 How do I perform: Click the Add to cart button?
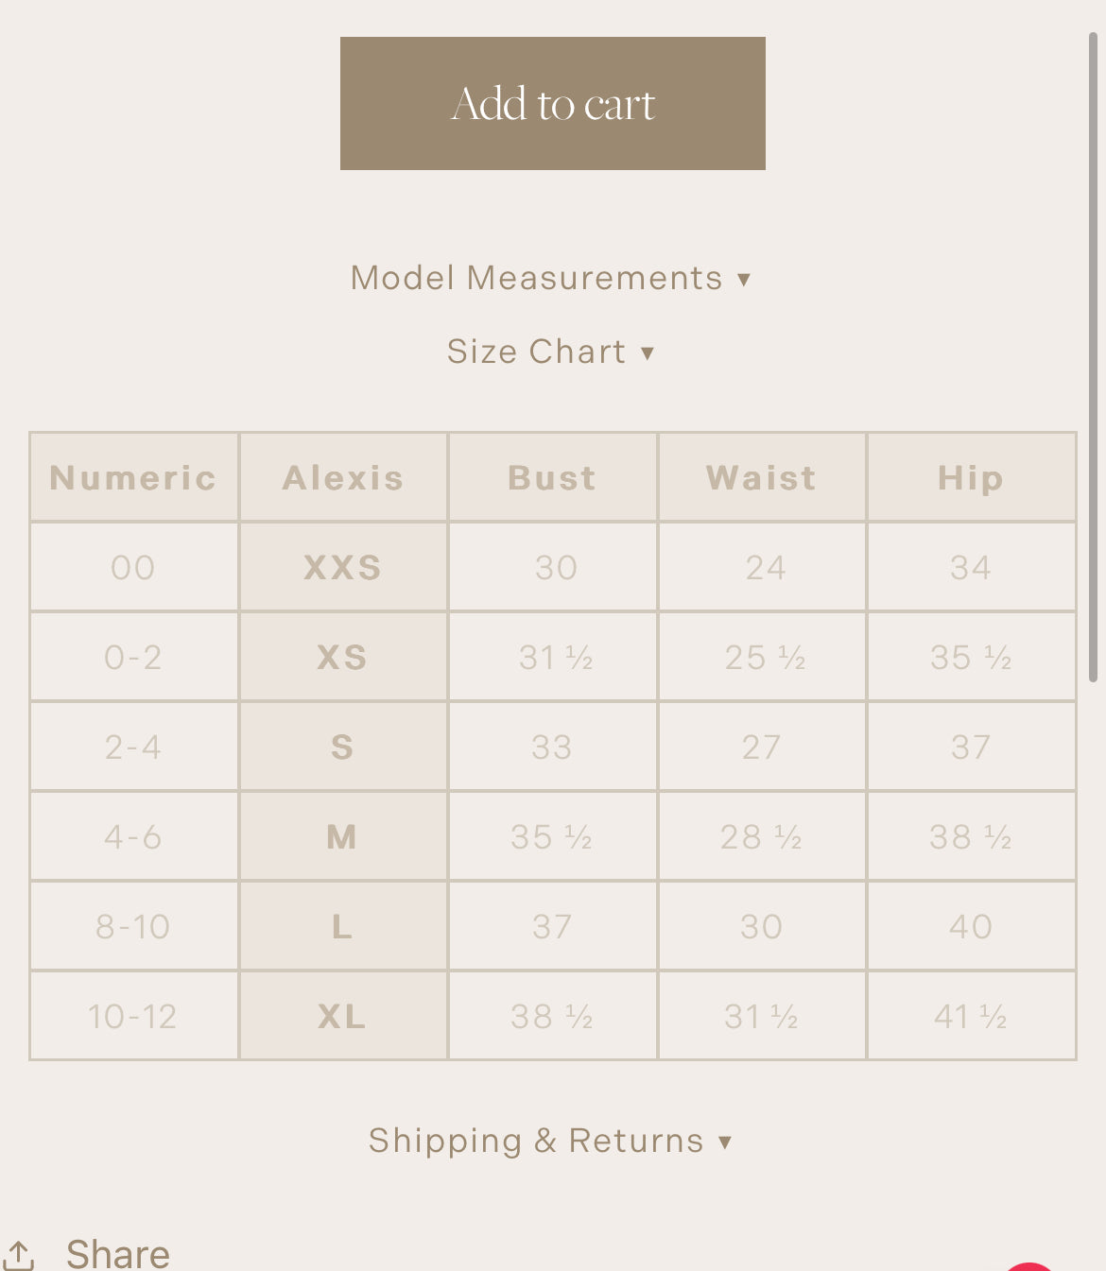coord(552,104)
